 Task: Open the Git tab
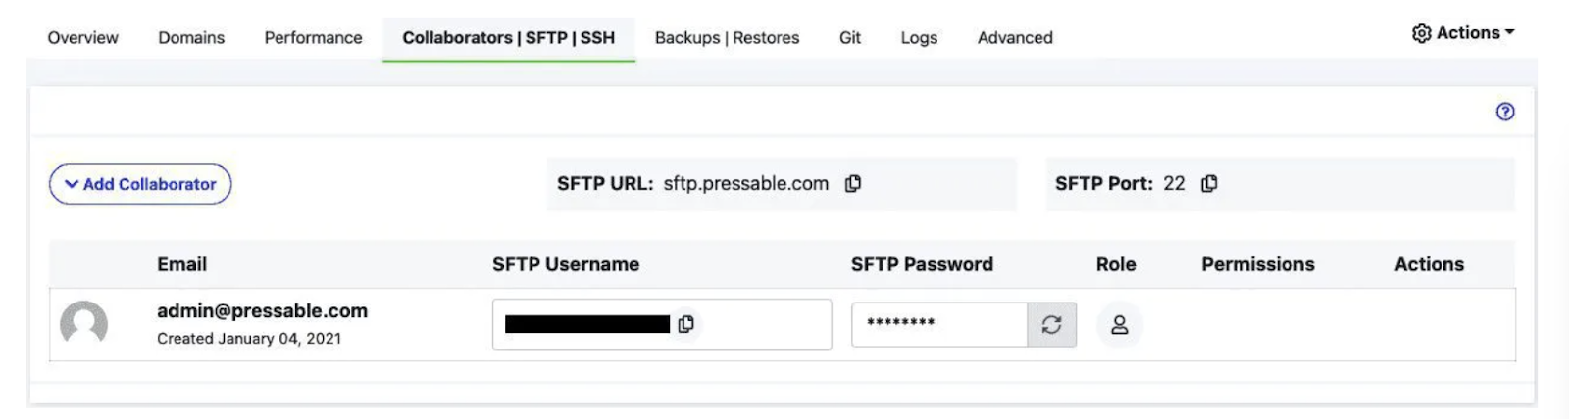850,38
